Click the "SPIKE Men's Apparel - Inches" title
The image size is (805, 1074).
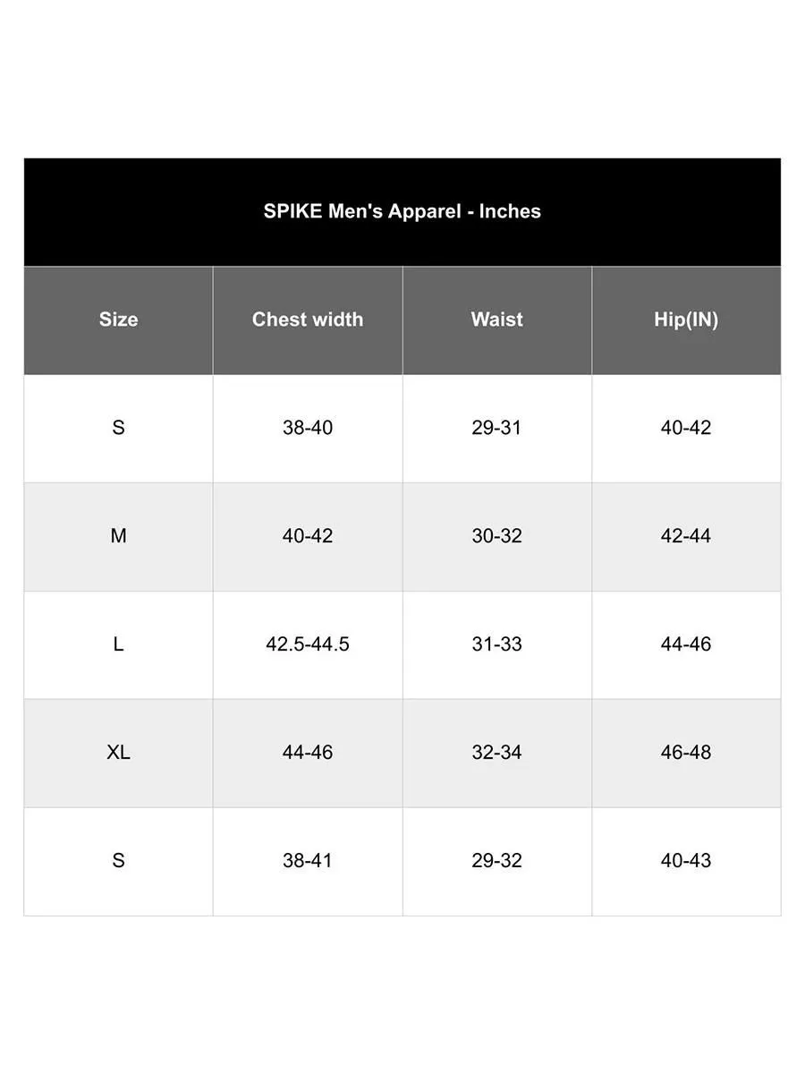tap(402, 212)
